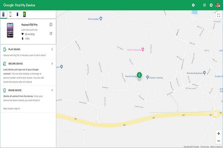Expand the Play Sound option
The height and width of the screenshot is (148, 223).
pyautogui.click(x=52, y=49)
